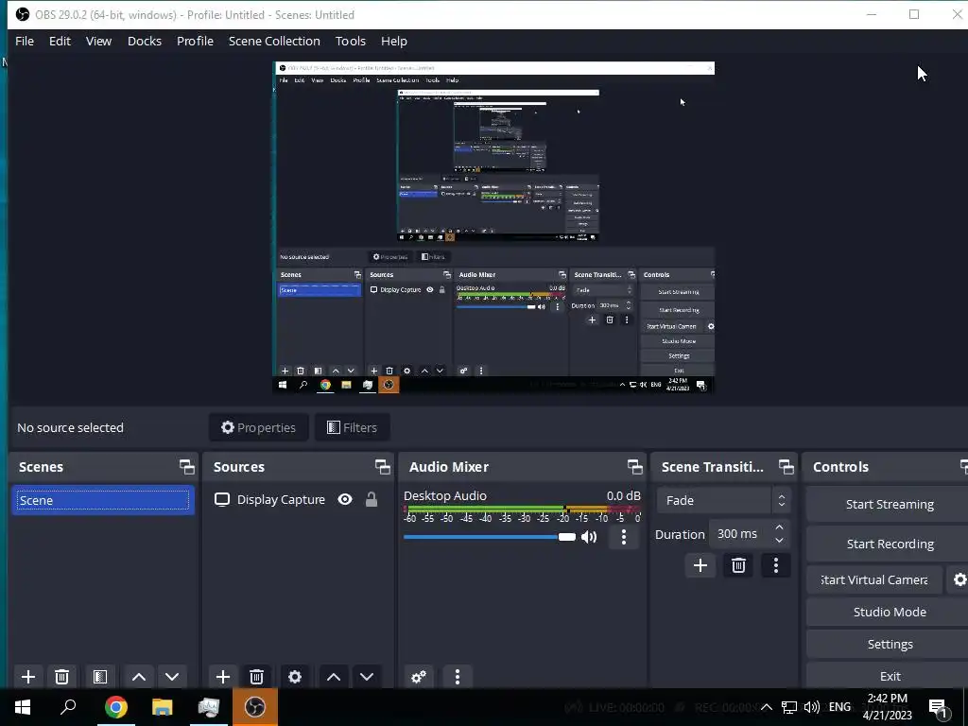
Task: Toggle the Display Capture lock
Action: 371,499
